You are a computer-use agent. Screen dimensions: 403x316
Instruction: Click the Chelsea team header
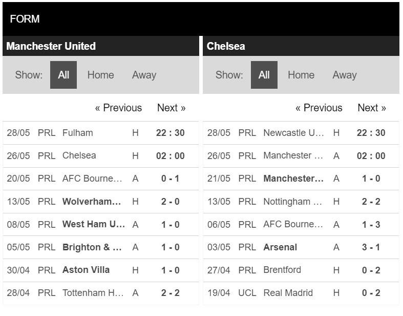(x=301, y=46)
